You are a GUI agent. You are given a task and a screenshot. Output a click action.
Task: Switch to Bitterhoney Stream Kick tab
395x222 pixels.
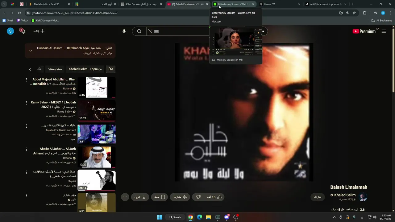[234, 4]
